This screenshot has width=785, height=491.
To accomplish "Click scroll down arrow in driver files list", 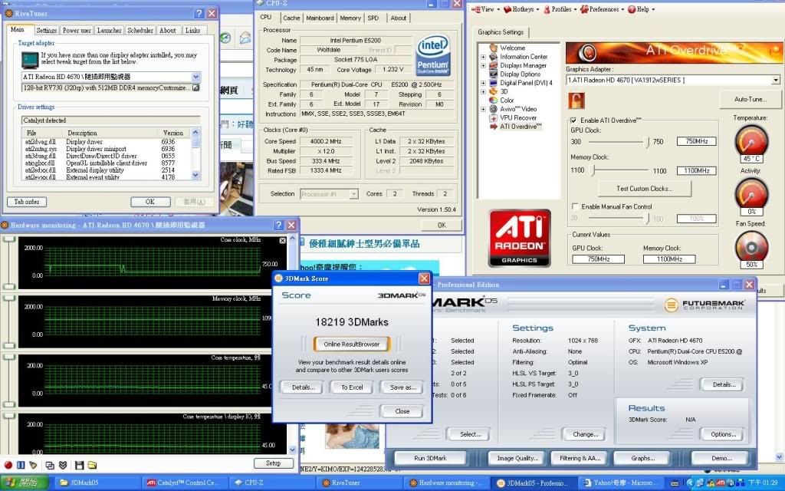I will pos(195,176).
